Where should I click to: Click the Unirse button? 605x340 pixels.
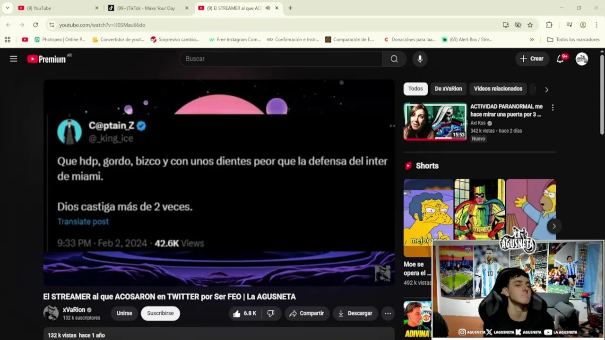click(124, 313)
